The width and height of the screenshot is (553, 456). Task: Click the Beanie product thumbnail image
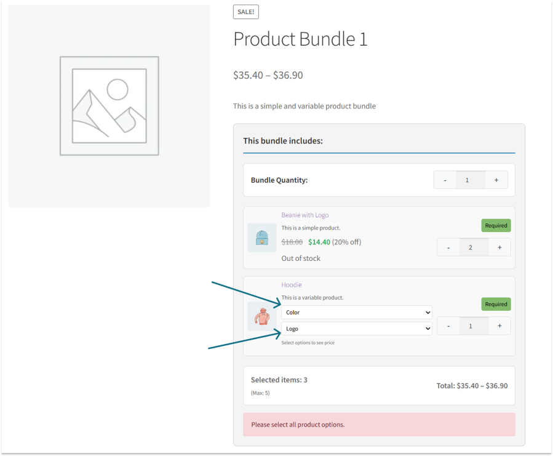tap(261, 238)
